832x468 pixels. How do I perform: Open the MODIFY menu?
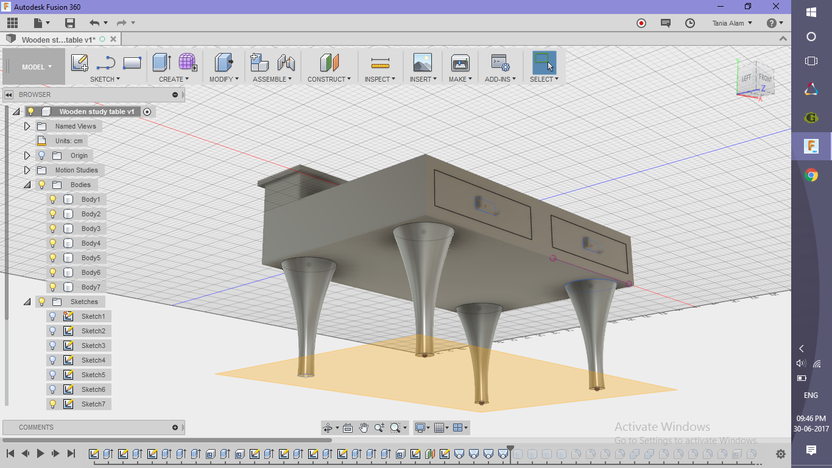click(x=224, y=79)
